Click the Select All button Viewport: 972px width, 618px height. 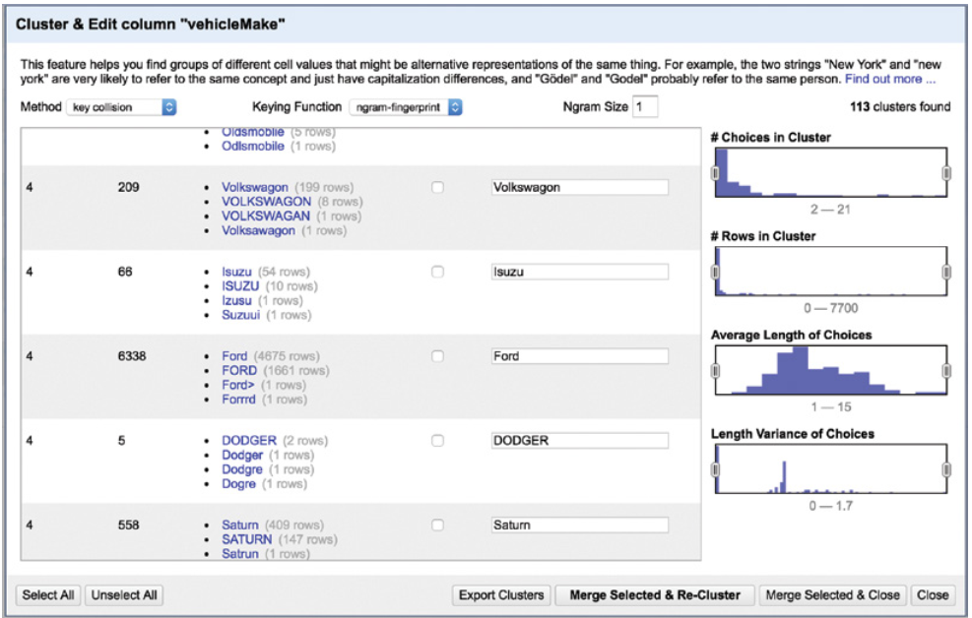47,595
